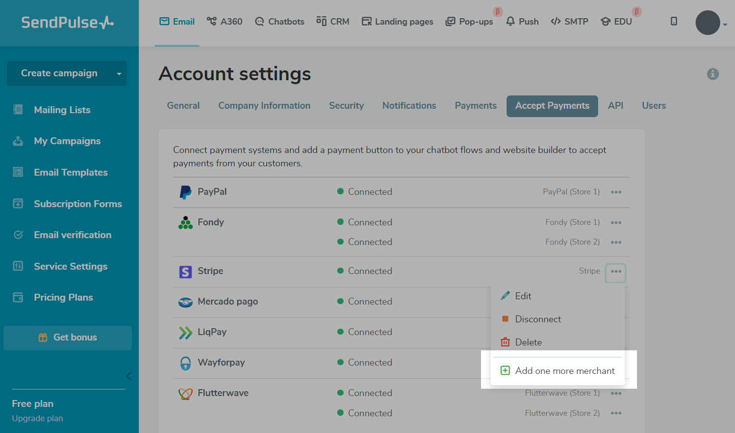Open the Pop-ups section

point(469,22)
